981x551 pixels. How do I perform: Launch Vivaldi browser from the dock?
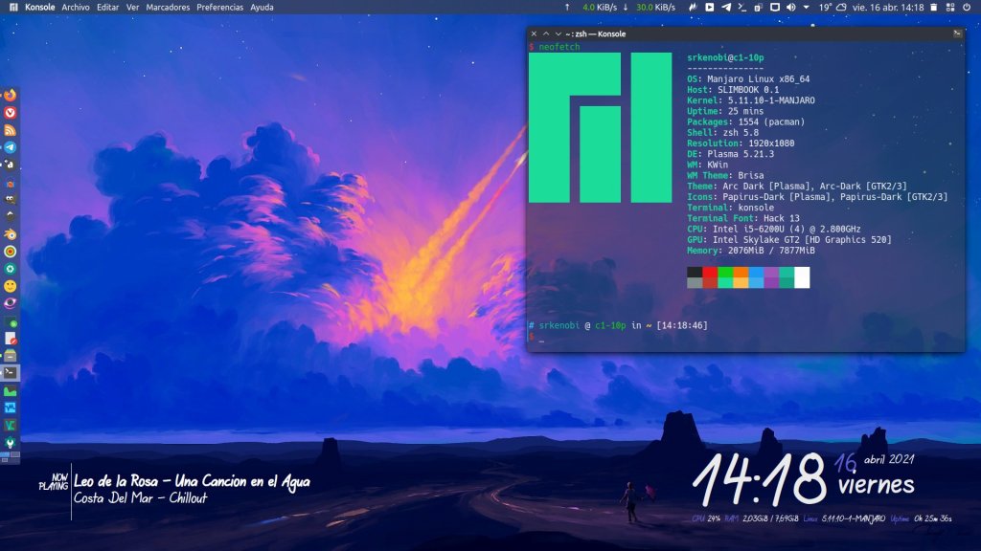point(11,112)
